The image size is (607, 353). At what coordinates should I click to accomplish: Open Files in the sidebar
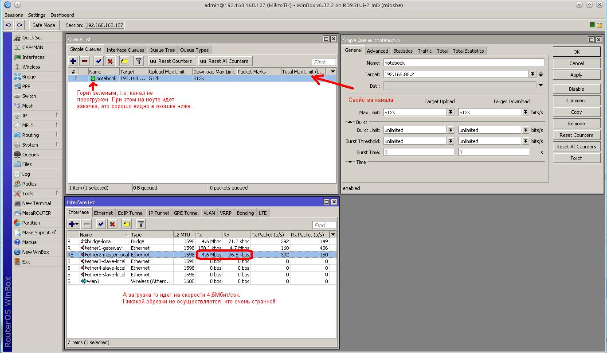coord(27,164)
